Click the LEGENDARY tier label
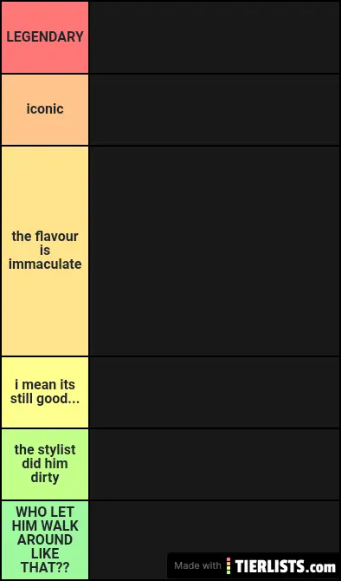The height and width of the screenshot is (581, 341). (x=45, y=37)
